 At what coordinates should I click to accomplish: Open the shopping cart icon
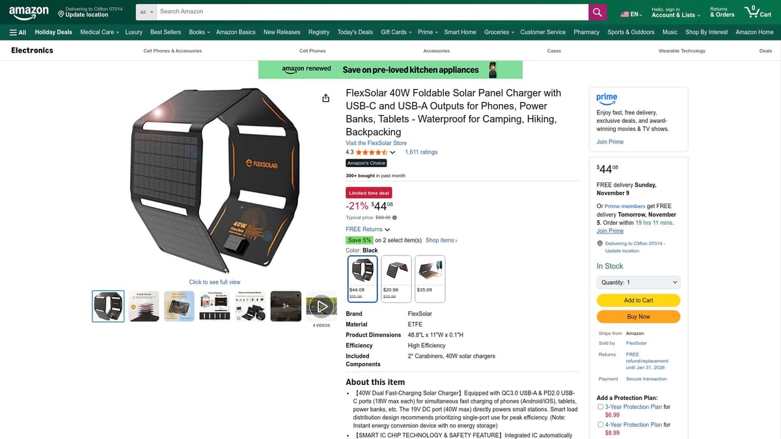tap(758, 12)
